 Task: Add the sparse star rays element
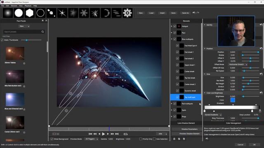[x=62, y=13]
